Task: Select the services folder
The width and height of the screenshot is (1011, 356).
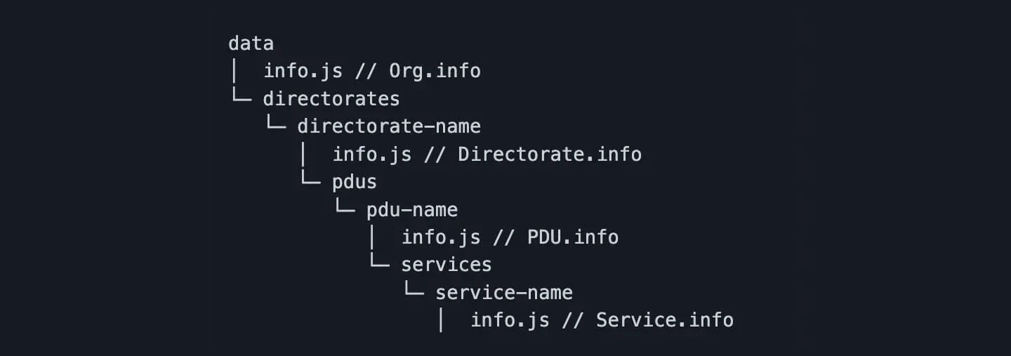Action: point(447,265)
